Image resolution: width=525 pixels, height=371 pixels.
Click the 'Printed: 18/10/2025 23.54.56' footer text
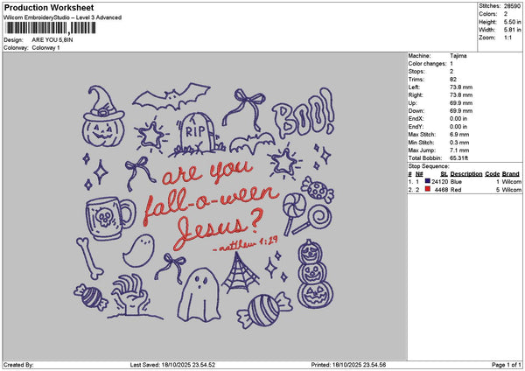[348, 365]
